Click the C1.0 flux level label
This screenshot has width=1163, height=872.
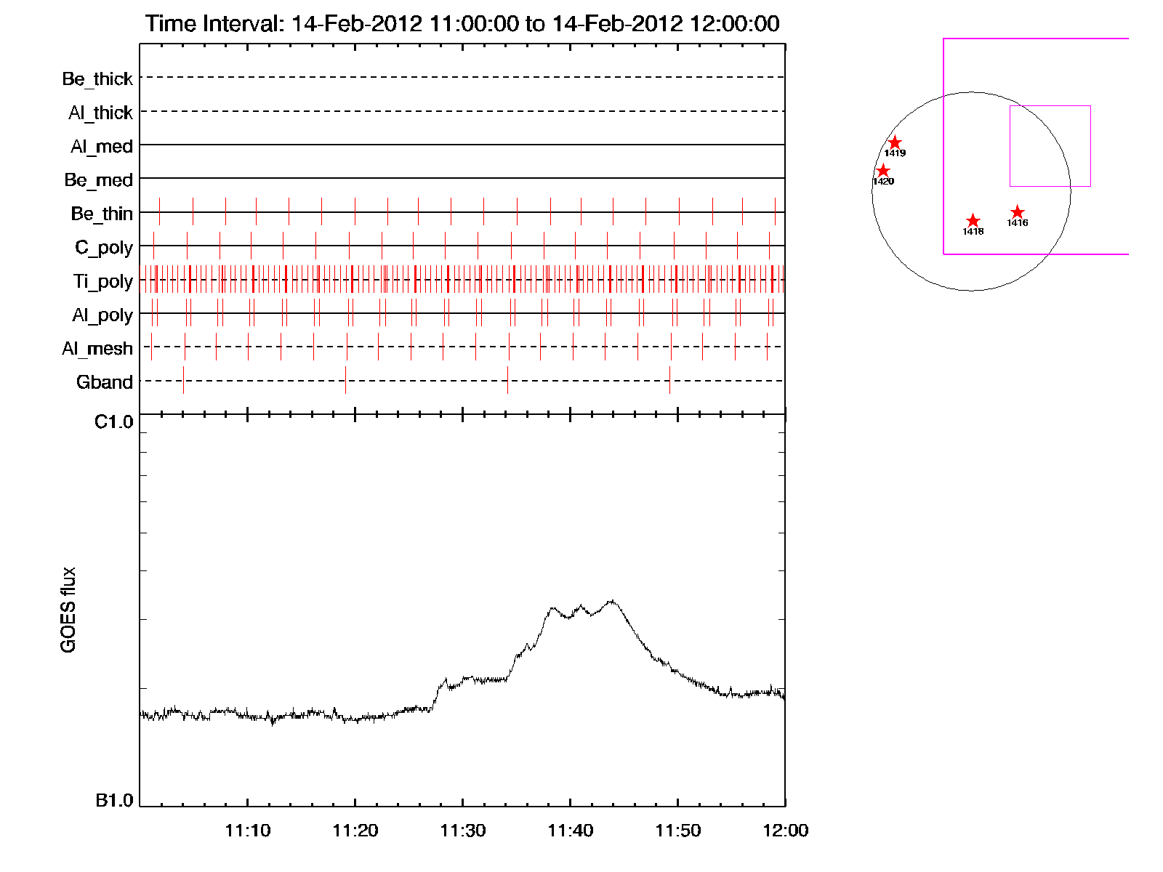114,422
